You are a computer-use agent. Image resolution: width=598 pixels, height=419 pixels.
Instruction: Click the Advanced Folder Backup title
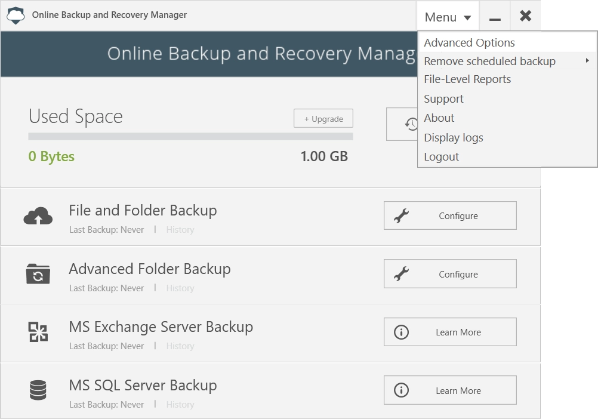150,269
